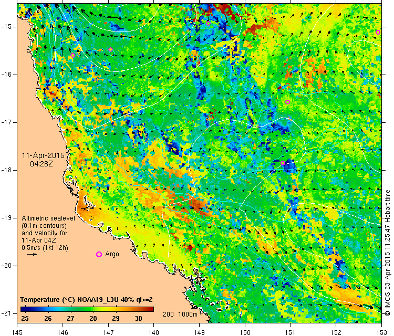The width and height of the screenshot is (394, 336).
Task: Click the velocity scale reference arrow in the legend
Action: pos(32,255)
